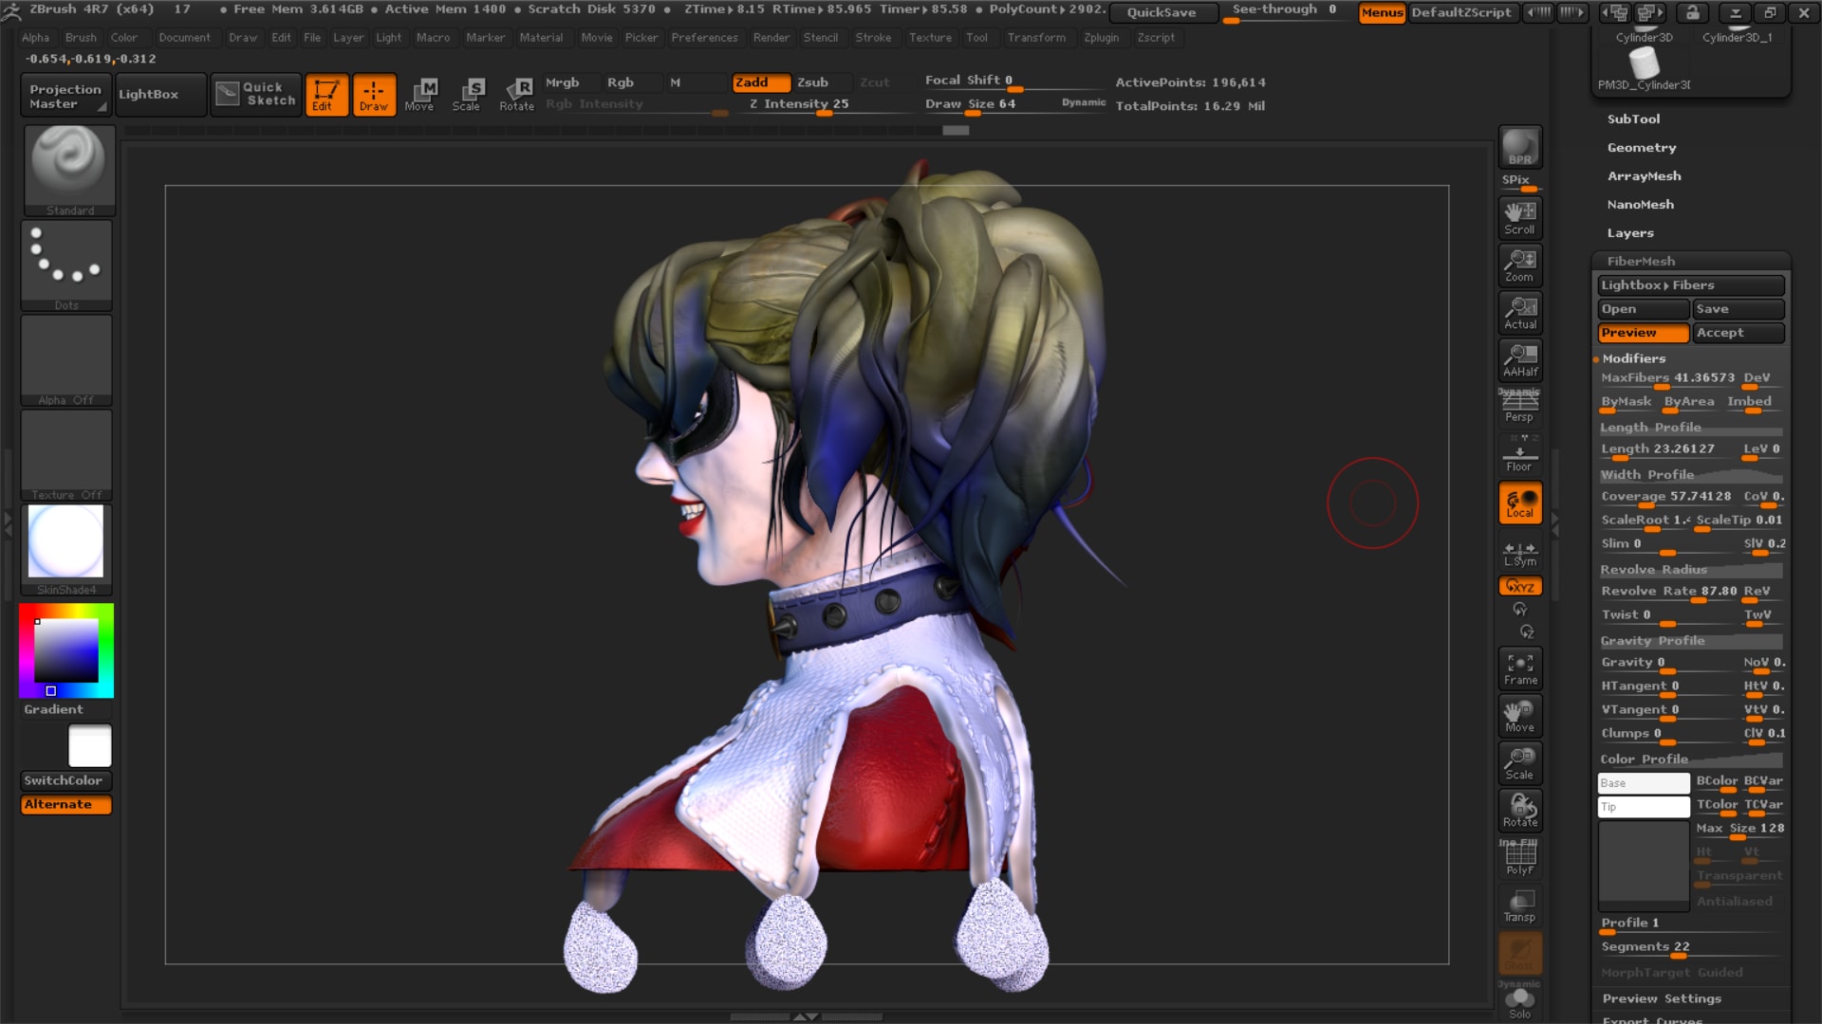Expand the ArrayMesh section
This screenshot has height=1024, width=1822.
point(1644,175)
